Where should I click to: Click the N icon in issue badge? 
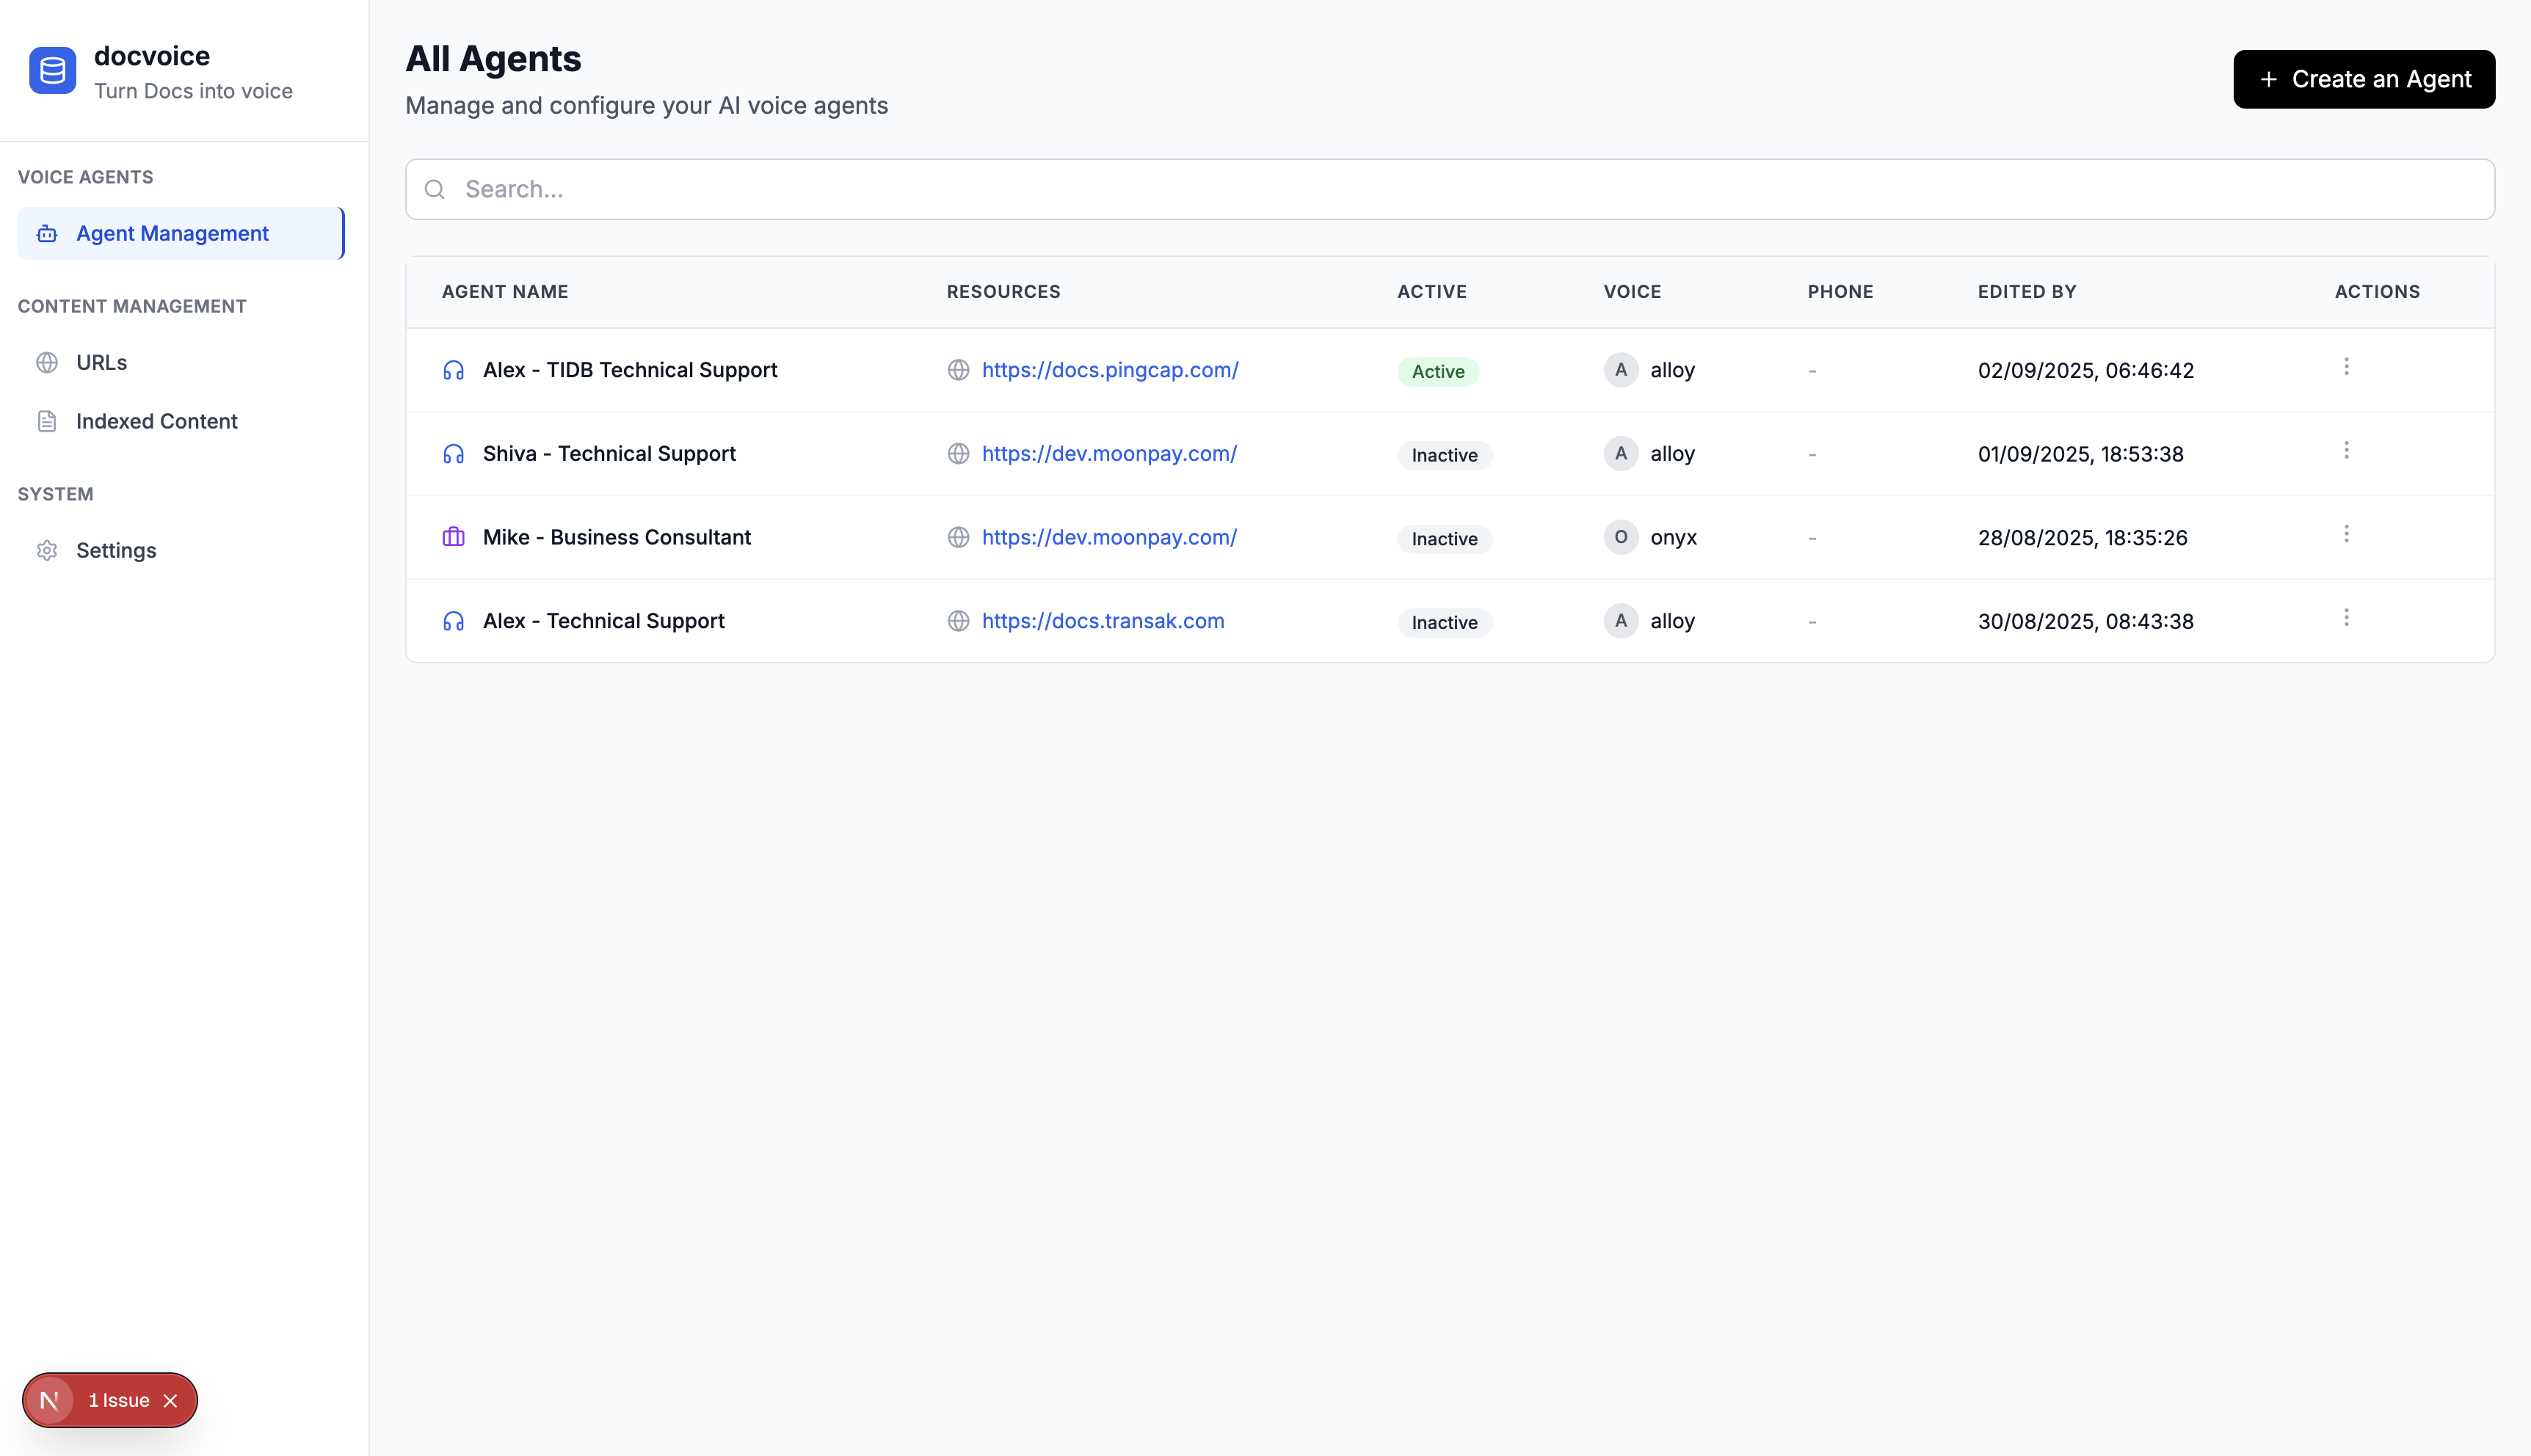[49, 1400]
